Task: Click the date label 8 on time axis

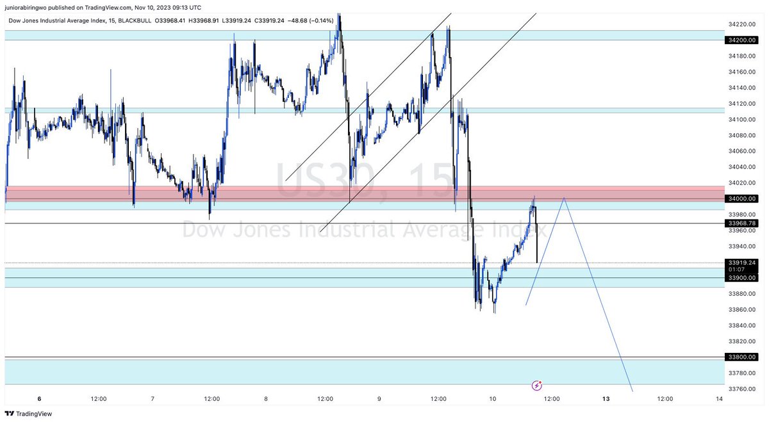Action: coord(266,399)
